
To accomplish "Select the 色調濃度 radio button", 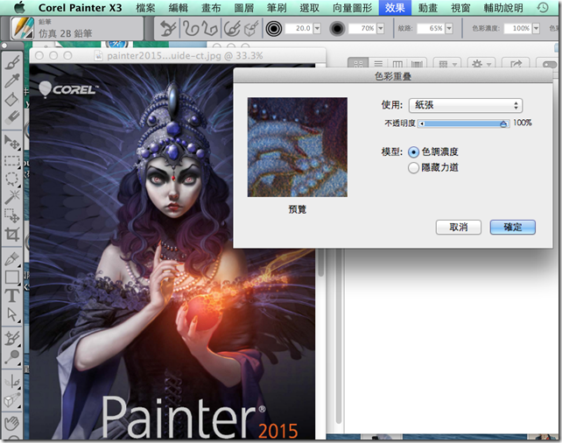I will coord(413,152).
